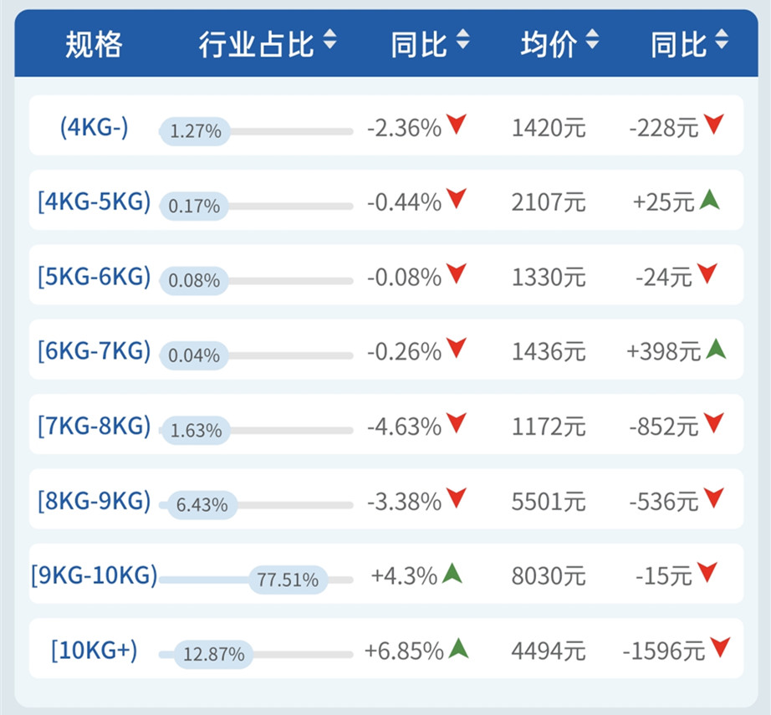Click sort arrows on last 同比 column
Screen dimensions: 771x715
(x=722, y=40)
